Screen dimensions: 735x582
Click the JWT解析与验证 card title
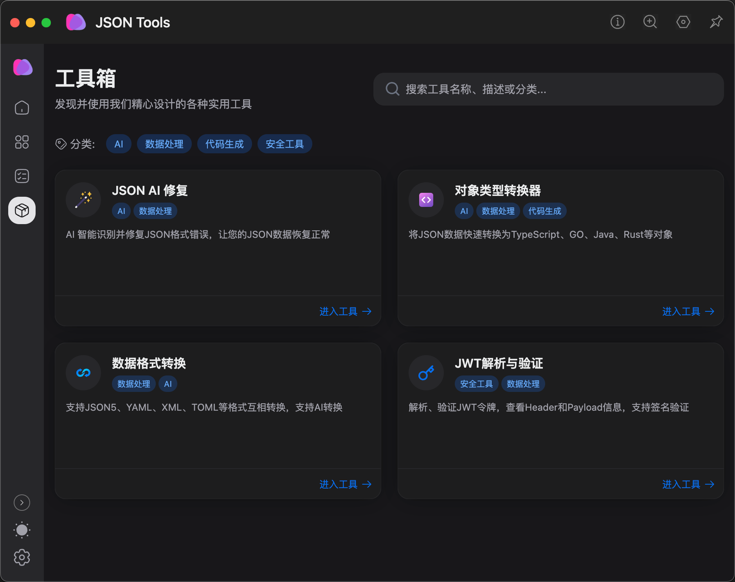click(499, 363)
